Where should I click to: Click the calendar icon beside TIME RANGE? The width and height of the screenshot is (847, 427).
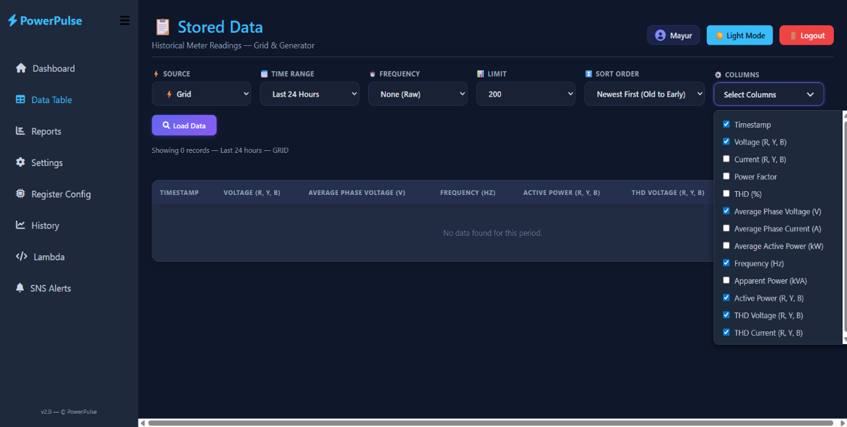click(x=264, y=74)
